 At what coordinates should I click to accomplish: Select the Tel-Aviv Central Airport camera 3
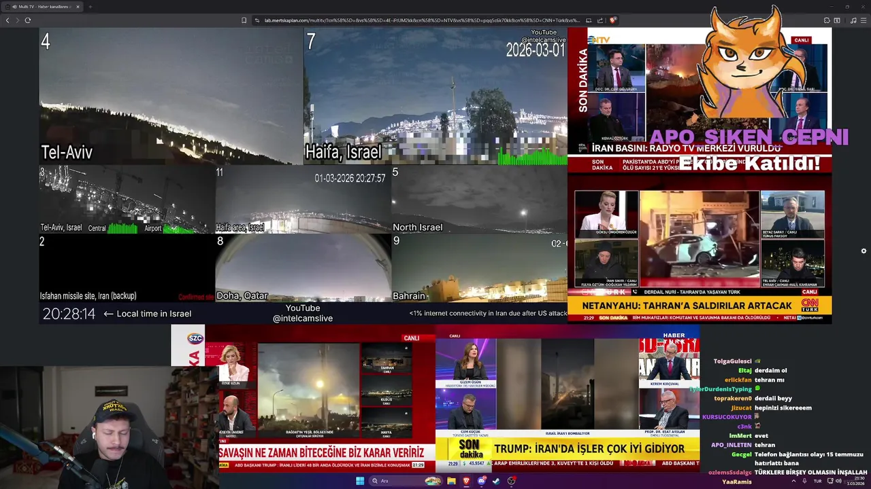pyautogui.click(x=127, y=200)
